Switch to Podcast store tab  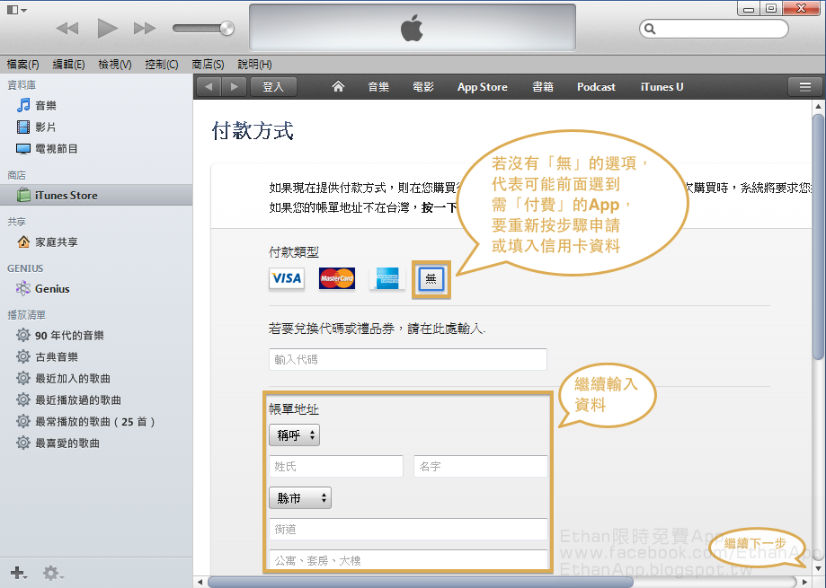tap(596, 87)
